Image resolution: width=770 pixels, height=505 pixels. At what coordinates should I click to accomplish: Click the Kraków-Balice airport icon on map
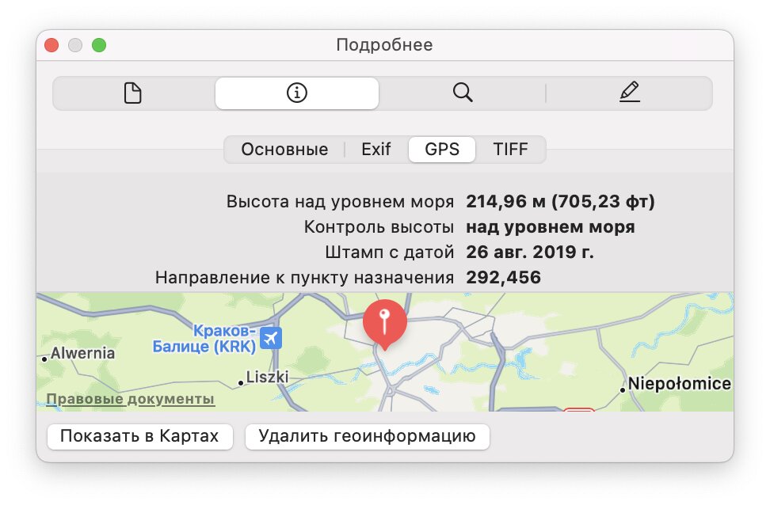[x=271, y=338]
